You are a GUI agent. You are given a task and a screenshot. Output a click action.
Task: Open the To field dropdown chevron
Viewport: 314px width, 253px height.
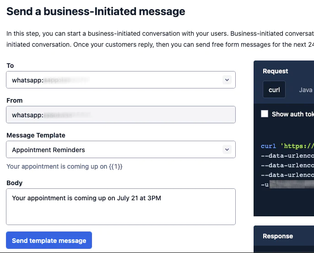(x=227, y=80)
